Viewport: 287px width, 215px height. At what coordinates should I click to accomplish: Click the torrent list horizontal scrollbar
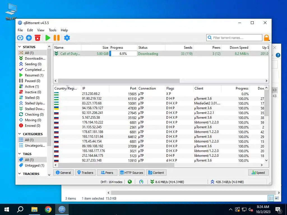pyautogui.click(x=119, y=81)
